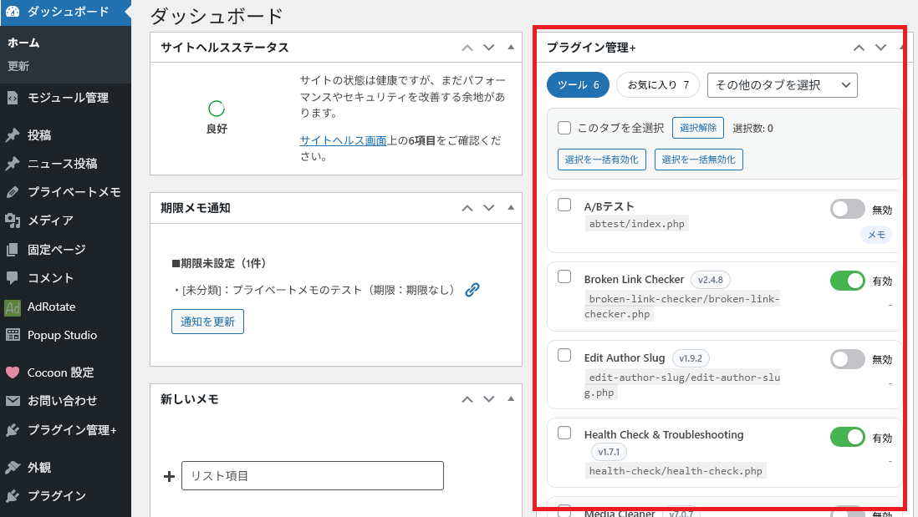Click the リスト項目 input field
This screenshot has width=918, height=517.
312,476
